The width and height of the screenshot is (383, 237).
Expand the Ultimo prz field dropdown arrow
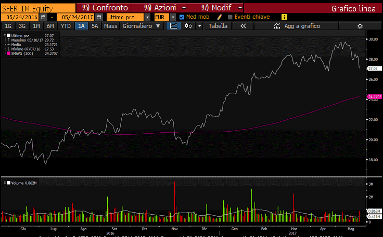(147, 17)
